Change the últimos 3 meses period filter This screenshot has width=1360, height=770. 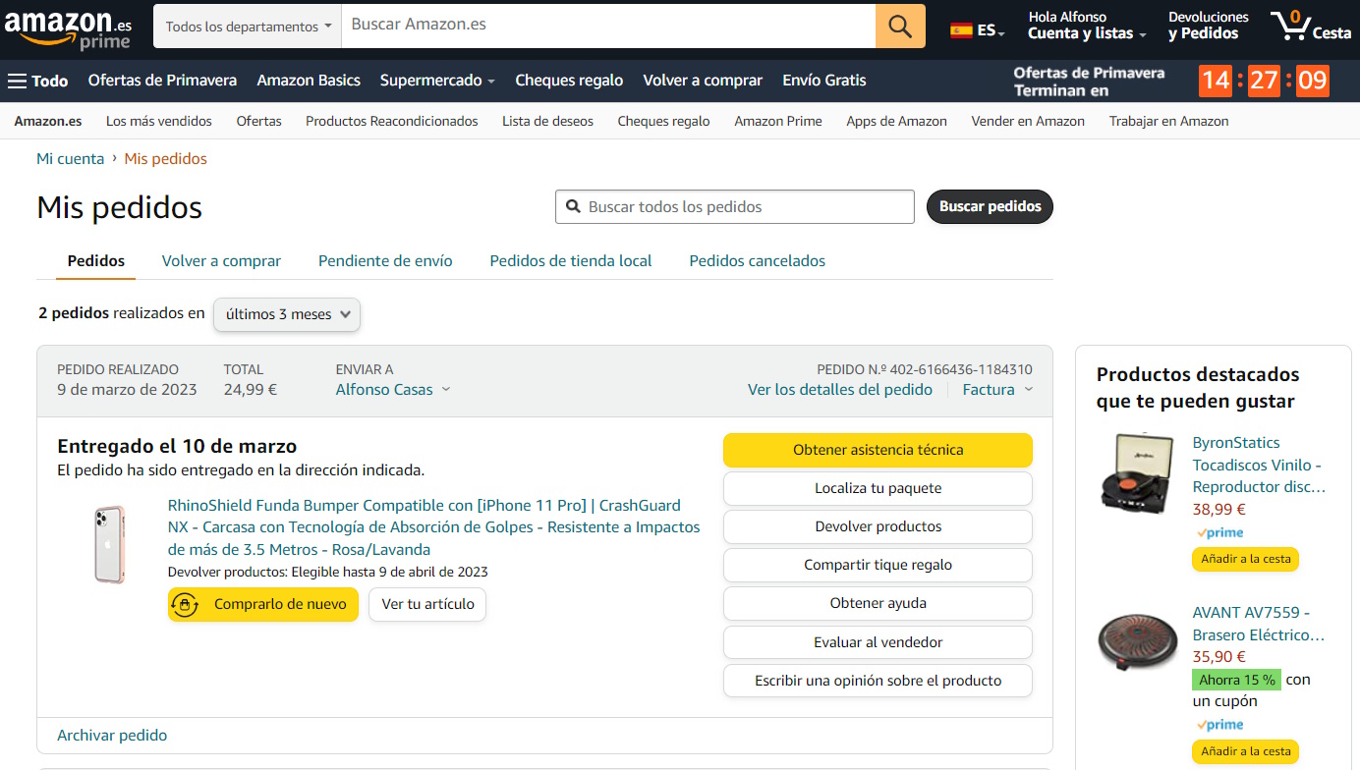click(x=287, y=314)
